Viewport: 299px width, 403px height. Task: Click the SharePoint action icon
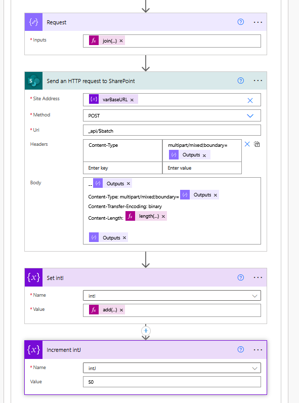coord(34,80)
